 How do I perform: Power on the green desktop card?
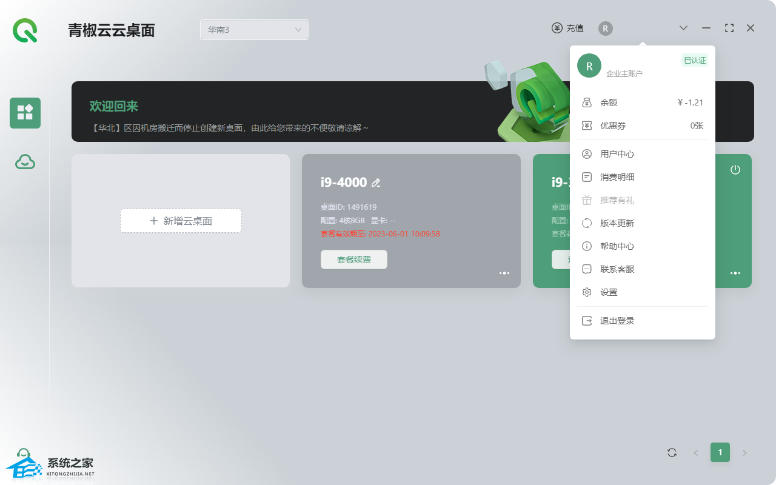(x=735, y=170)
